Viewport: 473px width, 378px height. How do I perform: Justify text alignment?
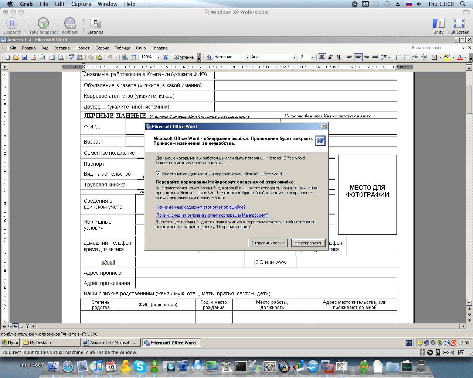tap(375, 57)
